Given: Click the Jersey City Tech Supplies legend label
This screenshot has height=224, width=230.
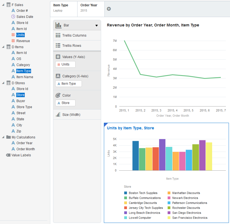Looking at the screenshot, I should click(x=146, y=208).
